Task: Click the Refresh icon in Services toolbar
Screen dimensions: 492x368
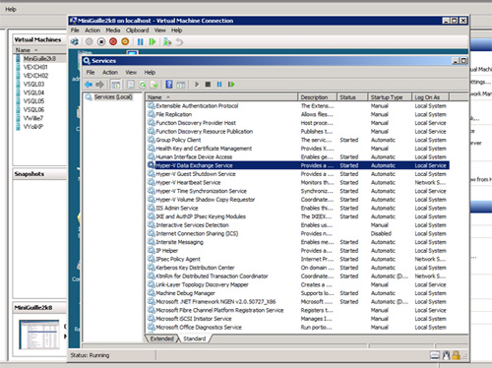Action: point(143,85)
